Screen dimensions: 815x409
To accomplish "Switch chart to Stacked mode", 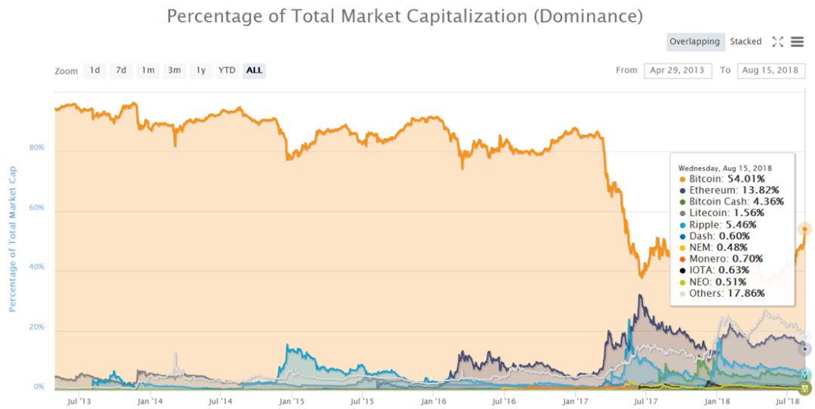I will tap(746, 41).
